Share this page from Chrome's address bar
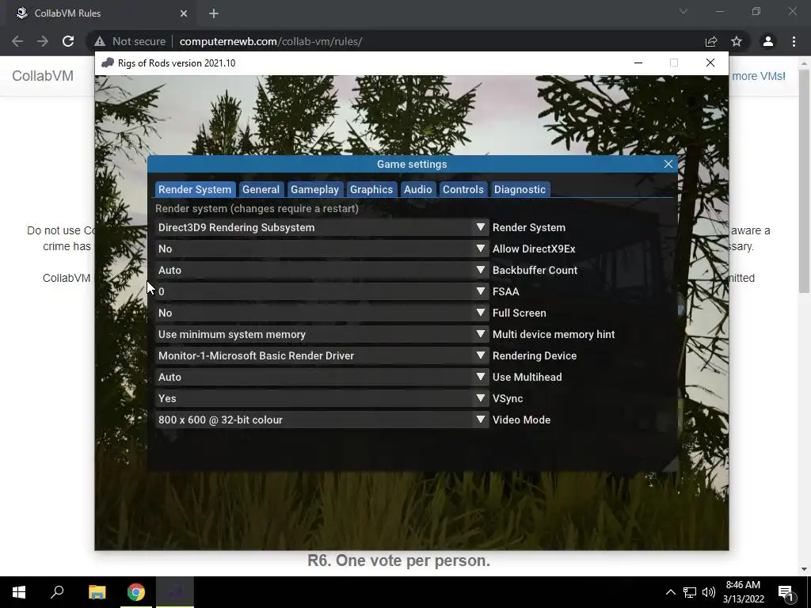 (x=711, y=41)
